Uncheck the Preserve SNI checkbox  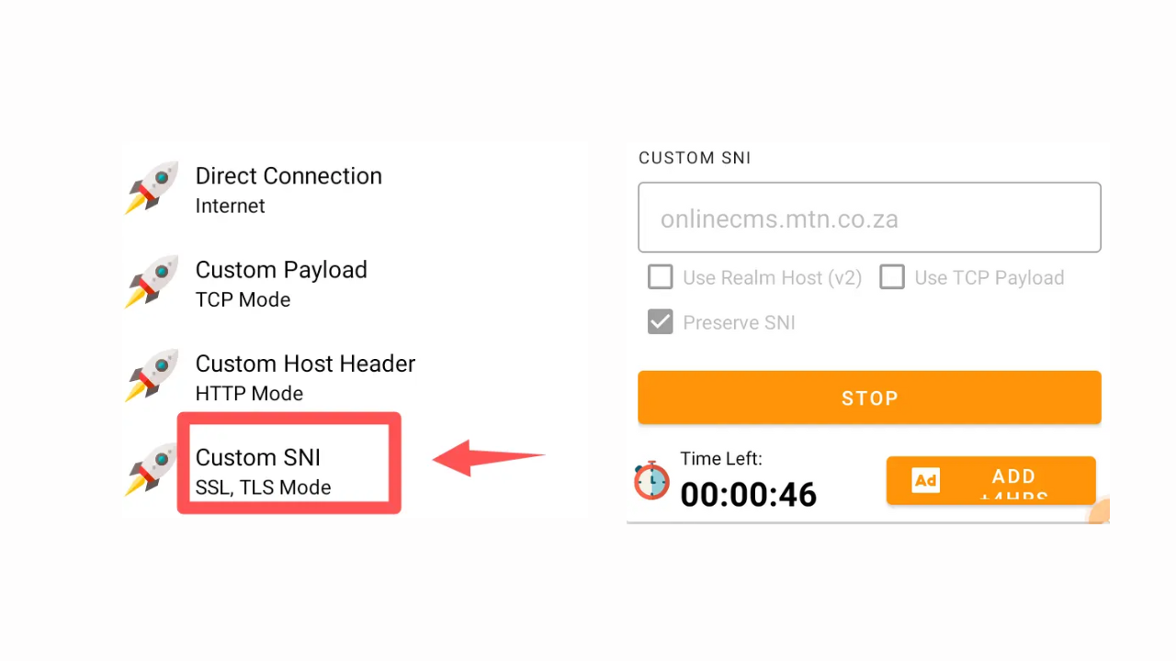tap(660, 322)
